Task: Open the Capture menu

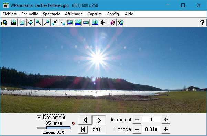Action: point(95,14)
